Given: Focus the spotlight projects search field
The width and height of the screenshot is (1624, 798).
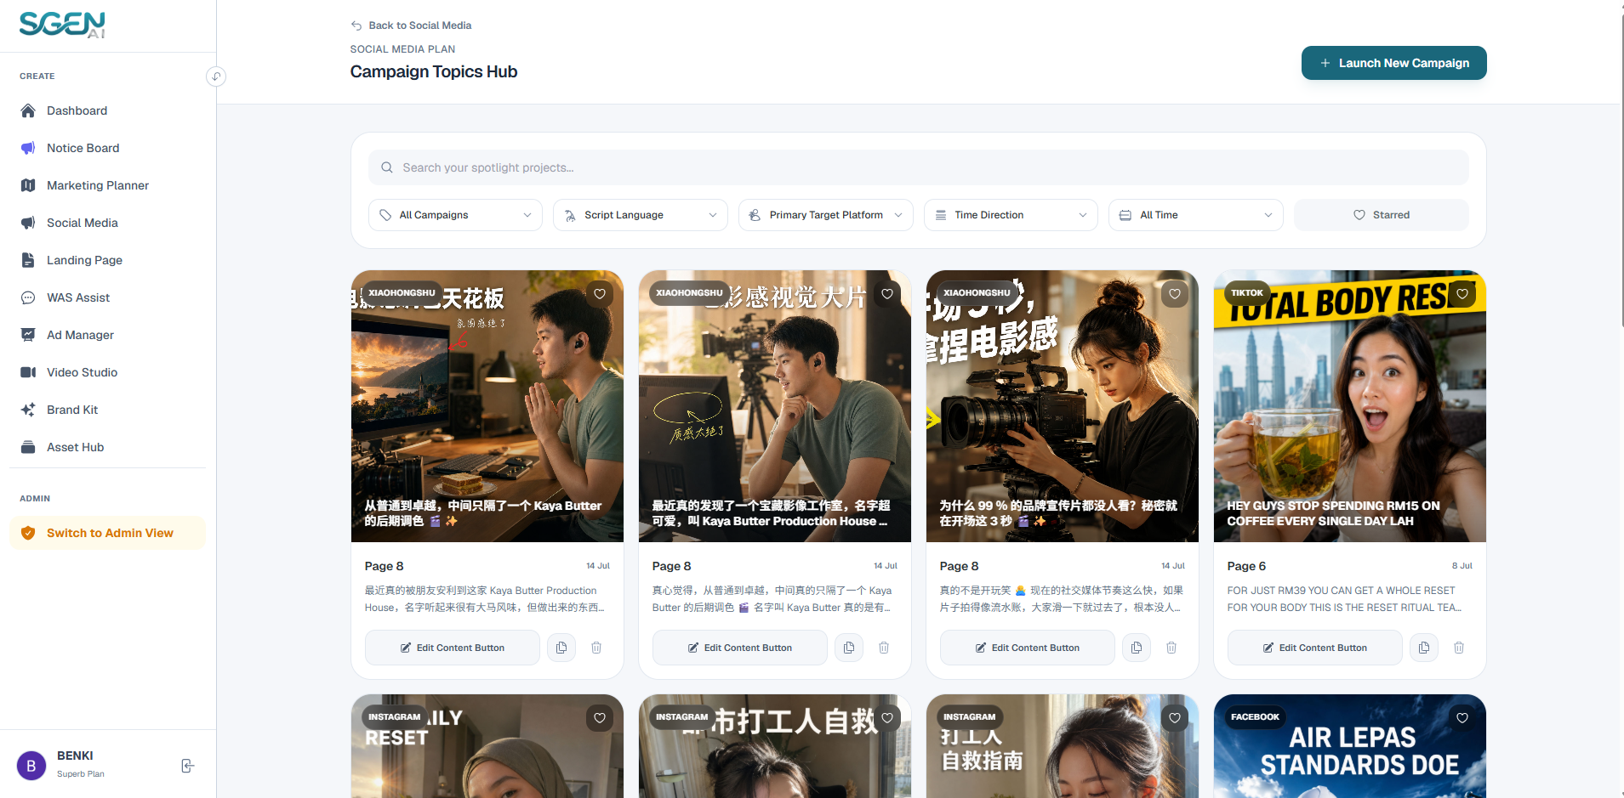Looking at the screenshot, I should (x=918, y=167).
